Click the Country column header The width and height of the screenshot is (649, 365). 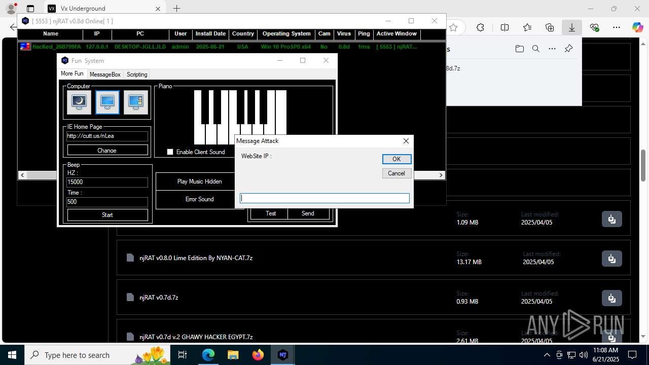pyautogui.click(x=243, y=34)
